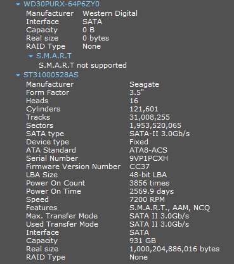Collapse the S.M.A.R.T subsection arrow

click(x=31, y=56)
